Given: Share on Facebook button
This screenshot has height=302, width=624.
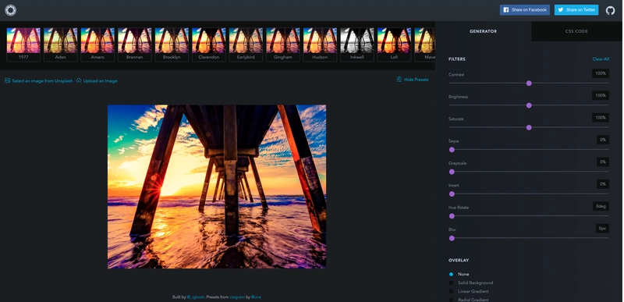Looking at the screenshot, I should 524,10.
